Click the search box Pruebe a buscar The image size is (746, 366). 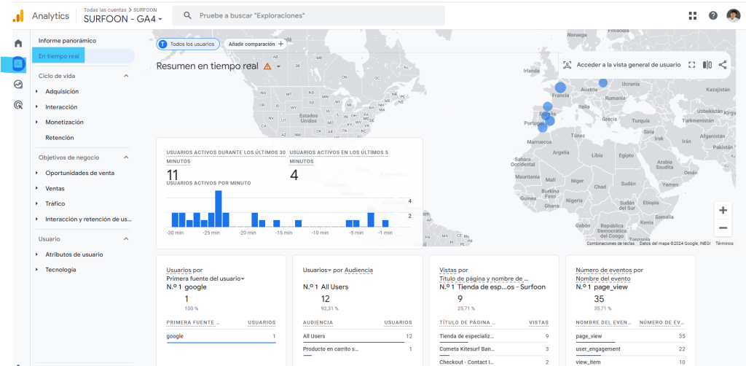(x=313, y=15)
